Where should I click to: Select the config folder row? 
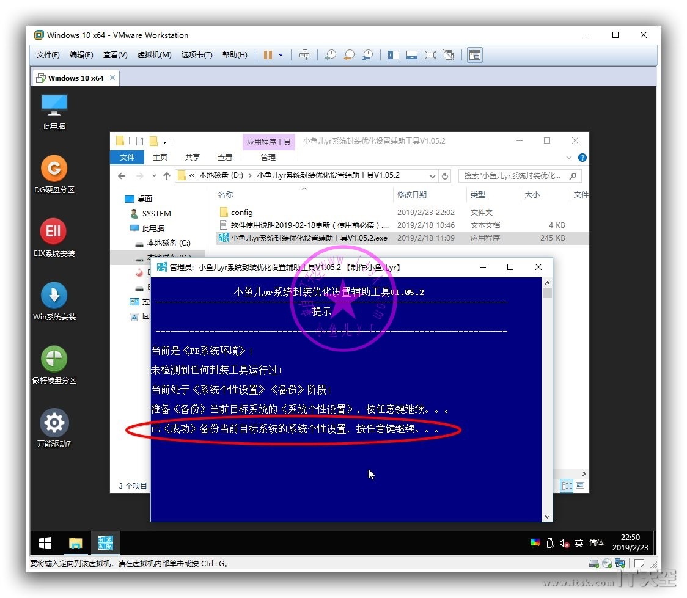pos(402,213)
